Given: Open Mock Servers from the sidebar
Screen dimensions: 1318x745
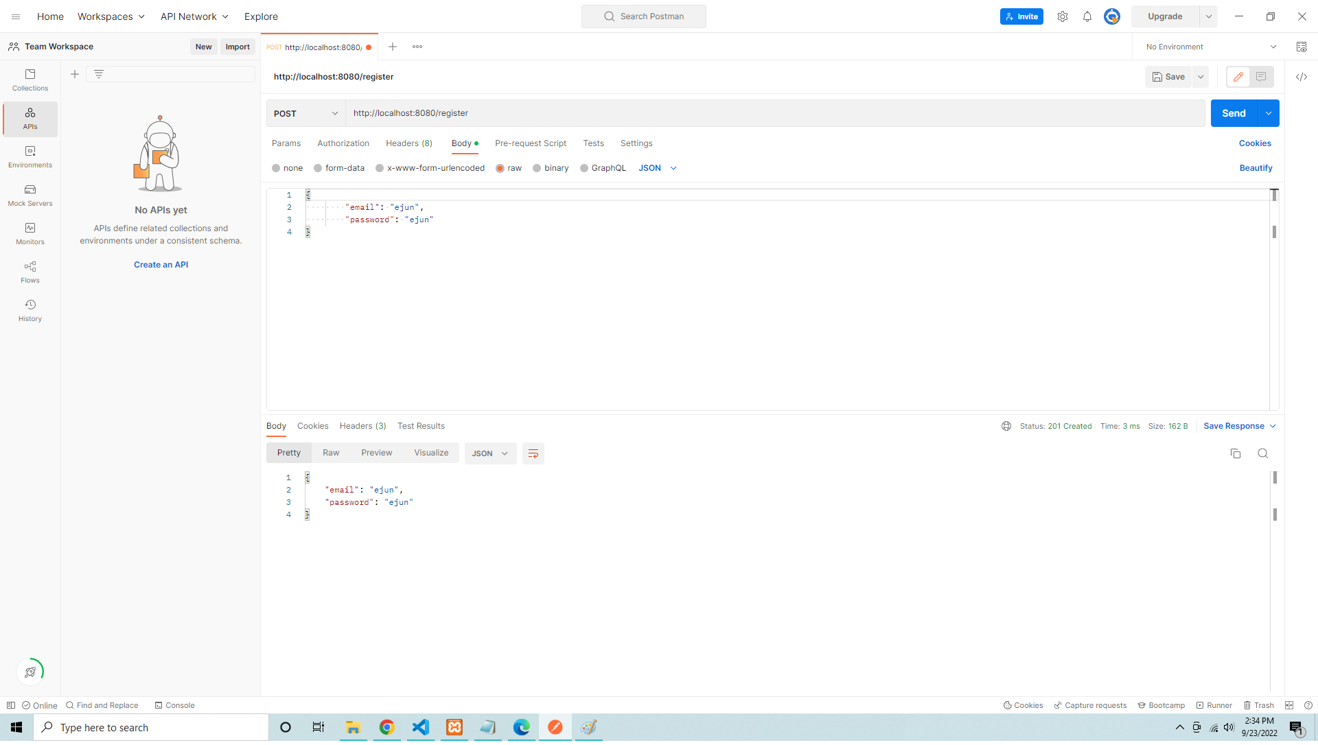Looking at the screenshot, I should click(30, 196).
